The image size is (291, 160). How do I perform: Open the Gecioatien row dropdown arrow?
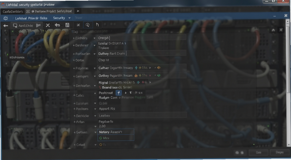coord(95,86)
